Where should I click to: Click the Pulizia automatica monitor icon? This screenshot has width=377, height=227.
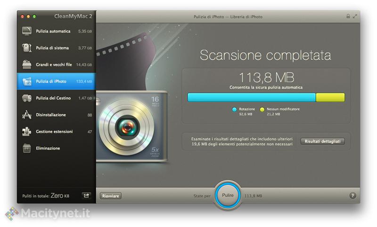coord(27,31)
